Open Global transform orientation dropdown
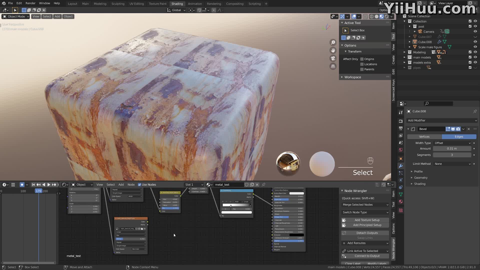This screenshot has width=480, height=270. [176, 10]
